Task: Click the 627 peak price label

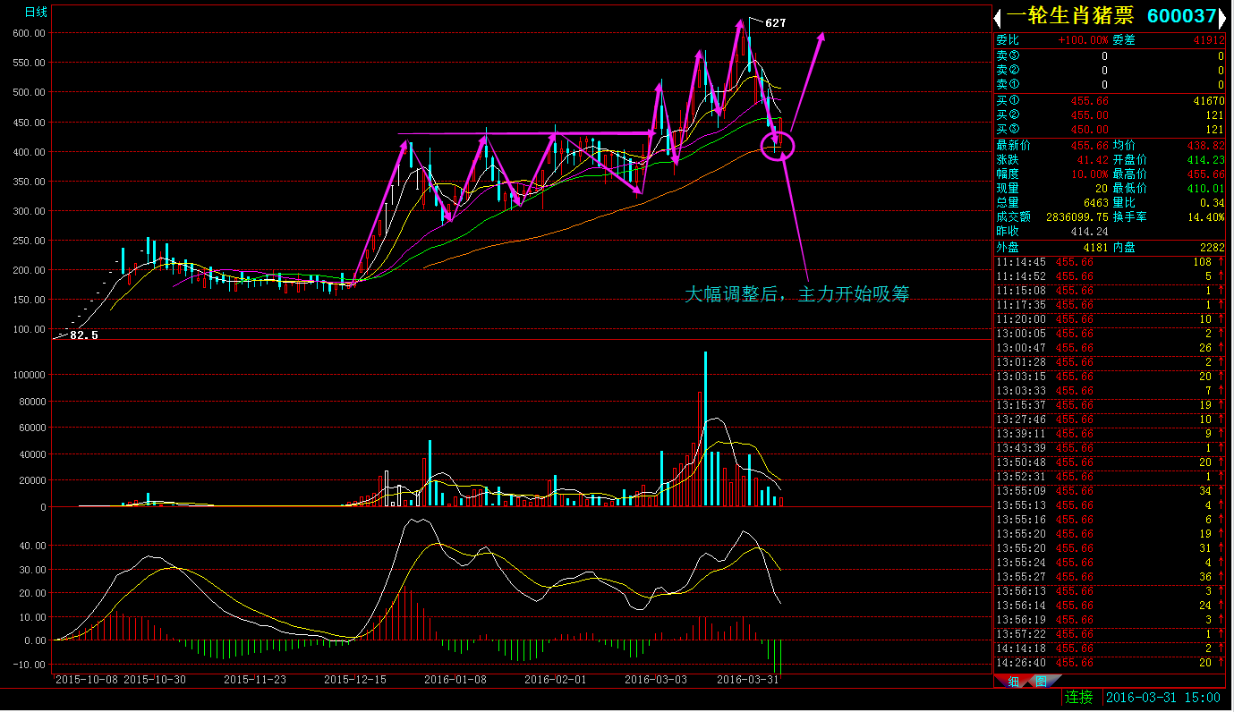Action: click(776, 23)
